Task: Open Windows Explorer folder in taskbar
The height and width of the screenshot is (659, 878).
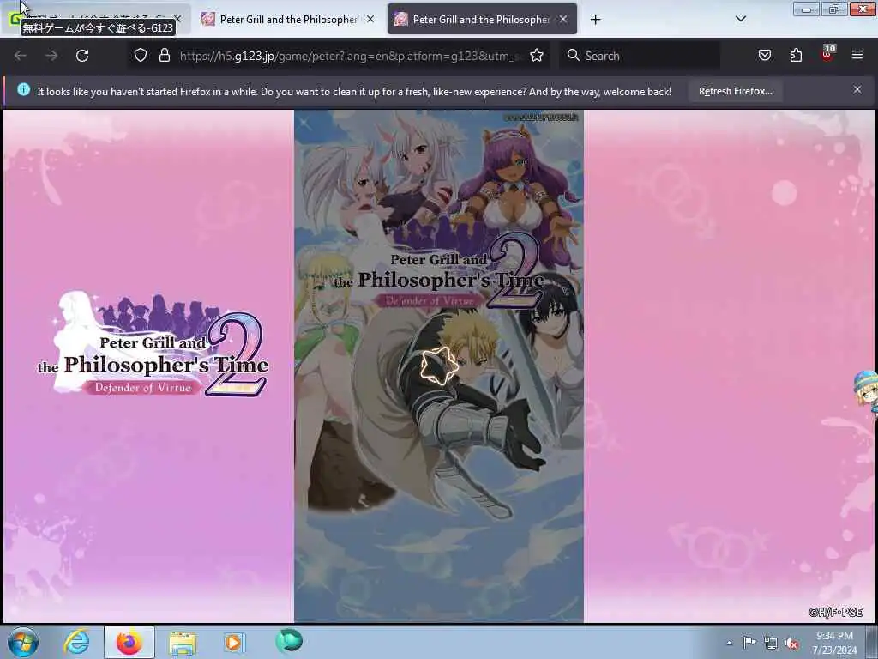Action: pos(183,643)
